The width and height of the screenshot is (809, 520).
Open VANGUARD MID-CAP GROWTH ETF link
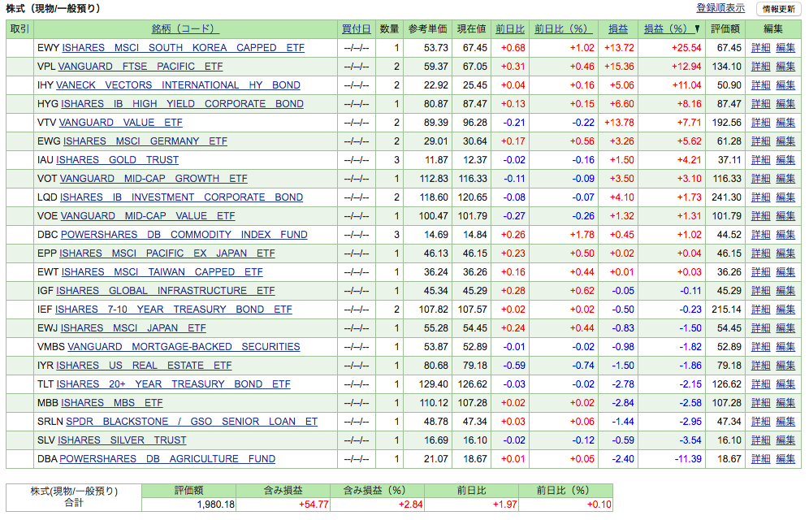coord(154,179)
